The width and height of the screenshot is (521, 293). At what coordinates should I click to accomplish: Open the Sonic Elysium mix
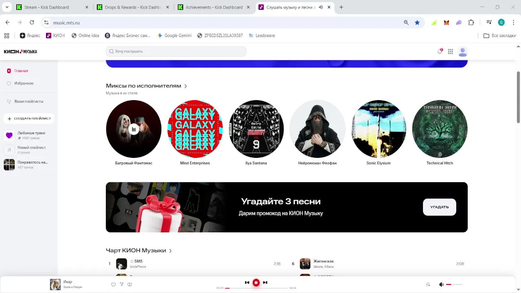[379, 129]
